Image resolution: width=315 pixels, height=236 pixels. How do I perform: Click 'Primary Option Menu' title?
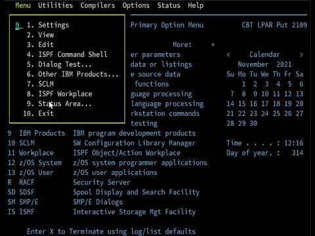(x=167, y=25)
